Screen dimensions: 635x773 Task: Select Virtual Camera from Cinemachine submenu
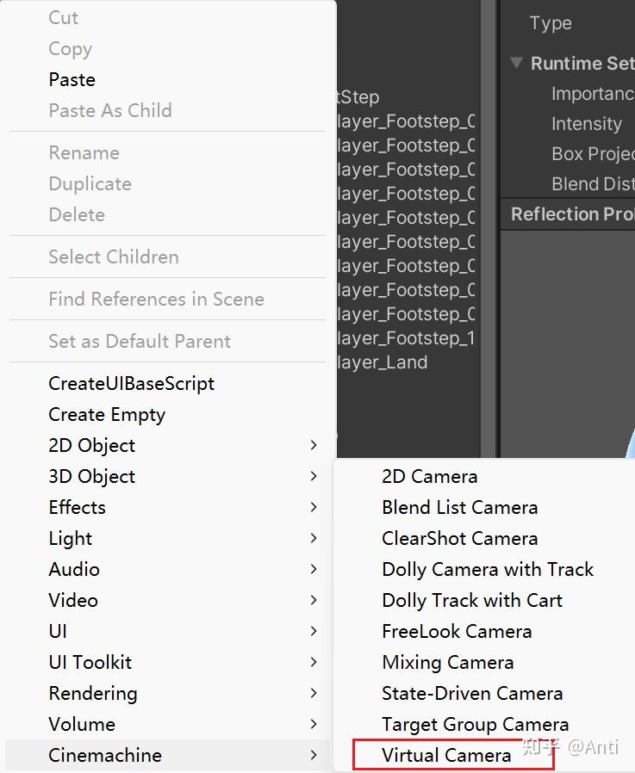click(x=449, y=755)
